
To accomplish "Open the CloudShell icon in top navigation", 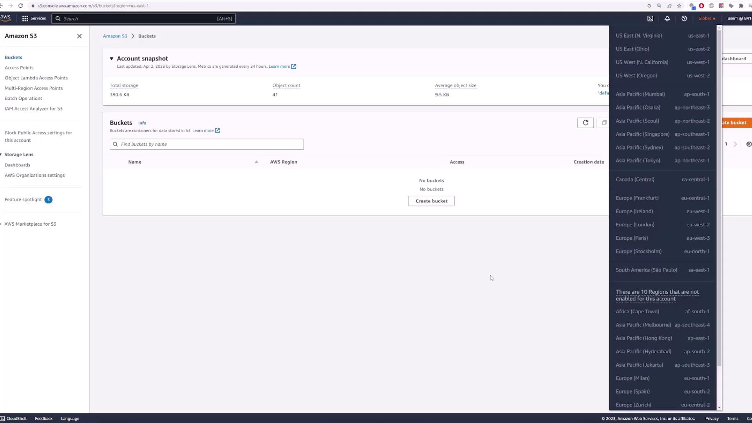I will (650, 18).
